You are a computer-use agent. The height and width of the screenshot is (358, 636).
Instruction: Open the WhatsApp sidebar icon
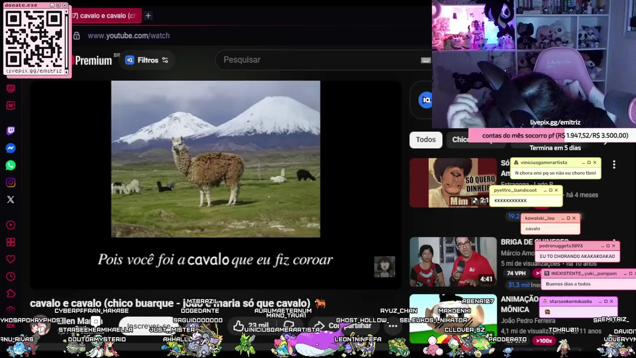pos(10,165)
